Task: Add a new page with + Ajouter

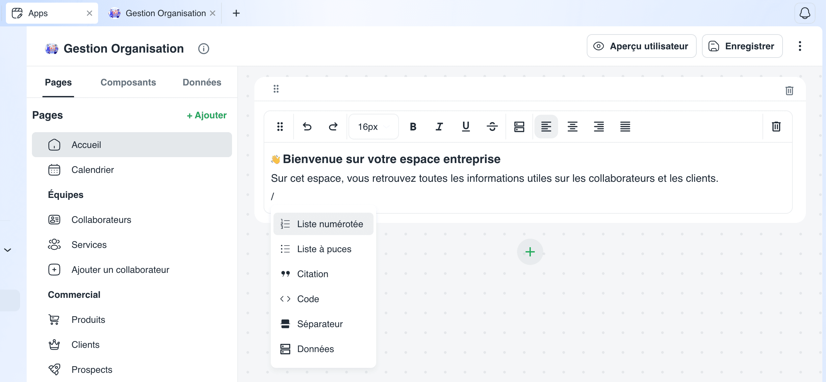Action: pyautogui.click(x=207, y=115)
